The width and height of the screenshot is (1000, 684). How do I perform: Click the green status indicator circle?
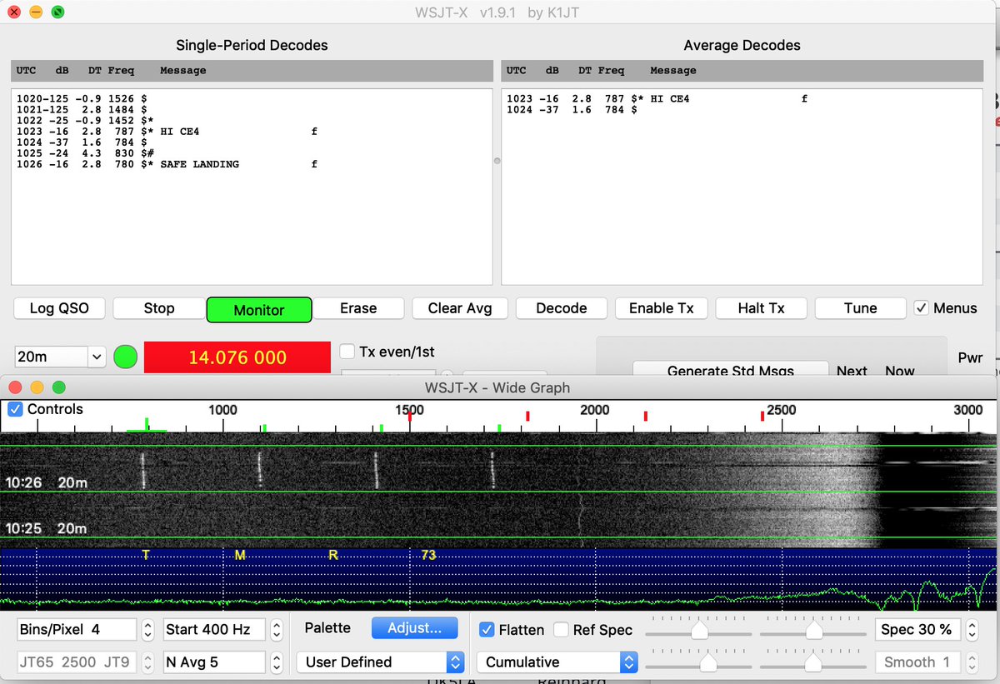tap(125, 357)
